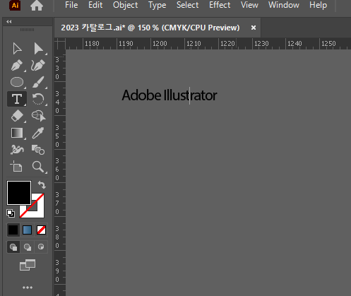
Task: Select the comment selection tool icon
Action: [x=39, y=116]
